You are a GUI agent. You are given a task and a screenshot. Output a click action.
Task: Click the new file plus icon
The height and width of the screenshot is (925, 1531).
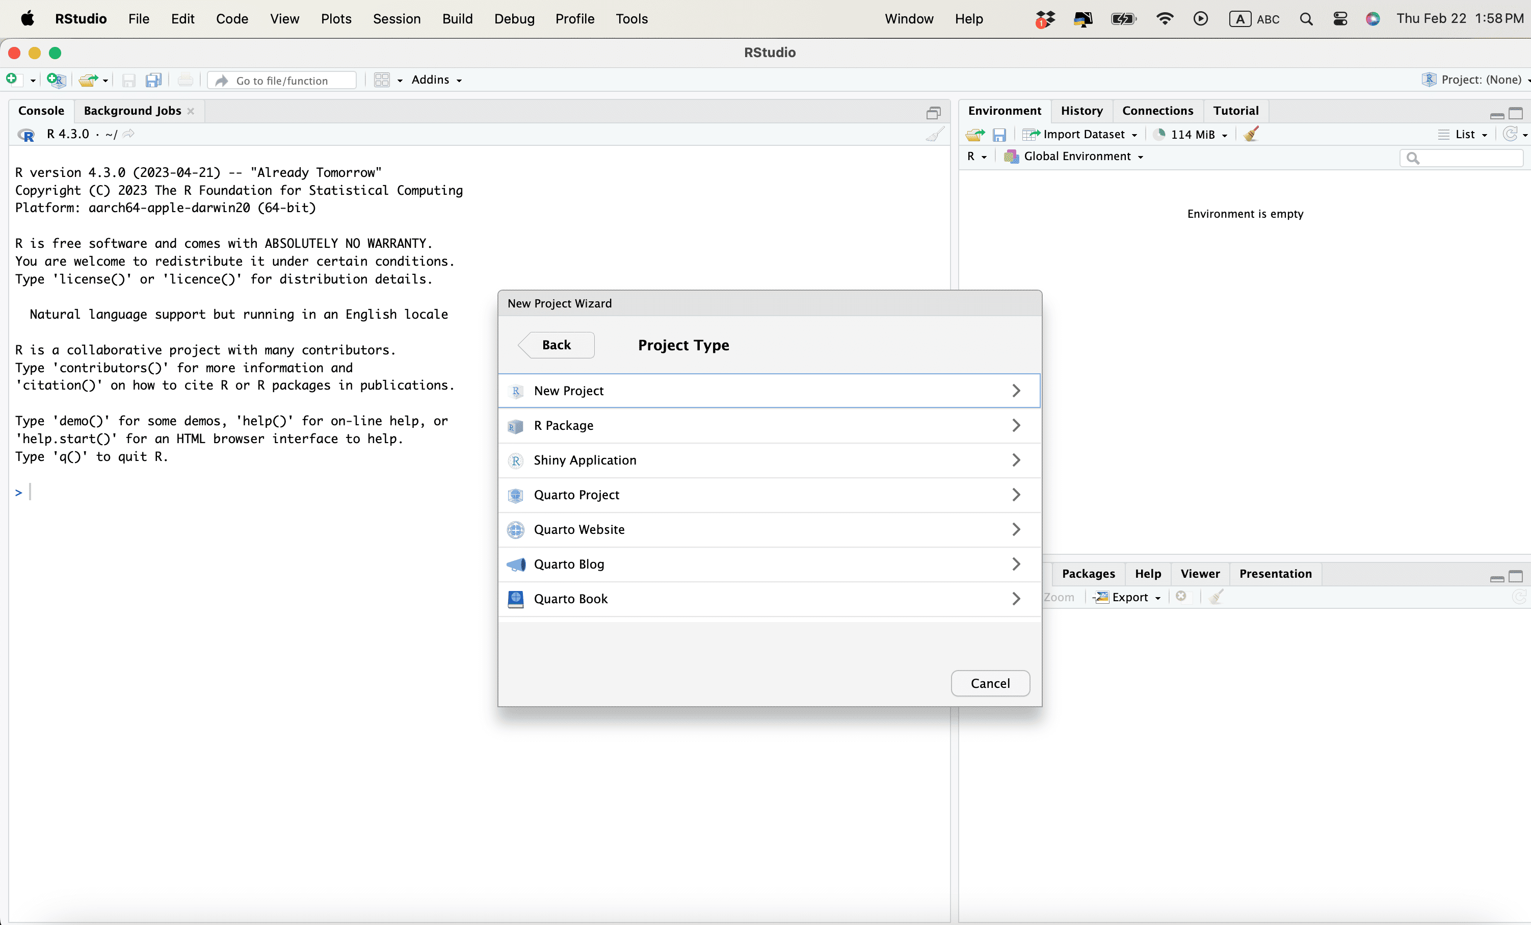(x=12, y=80)
